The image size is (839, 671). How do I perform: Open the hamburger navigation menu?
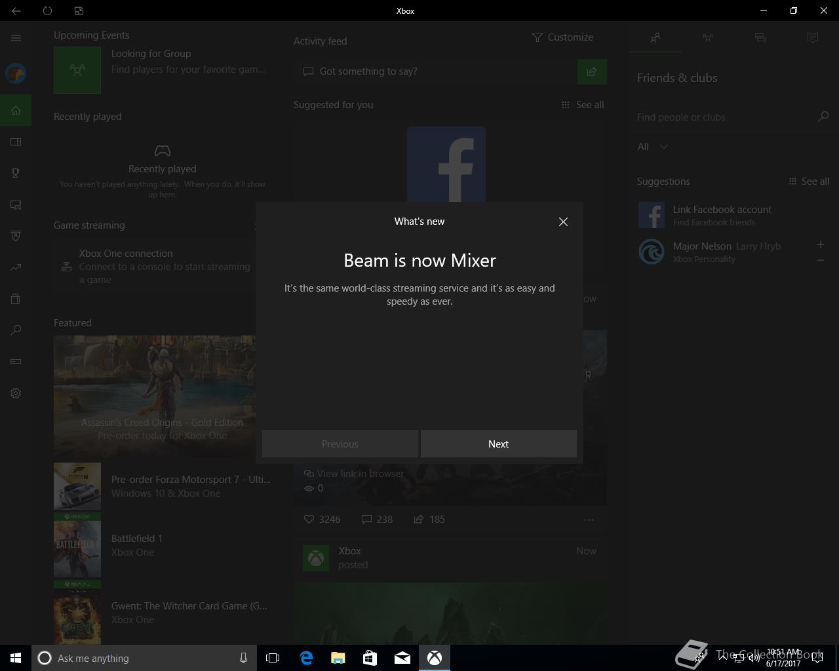pyautogui.click(x=16, y=38)
